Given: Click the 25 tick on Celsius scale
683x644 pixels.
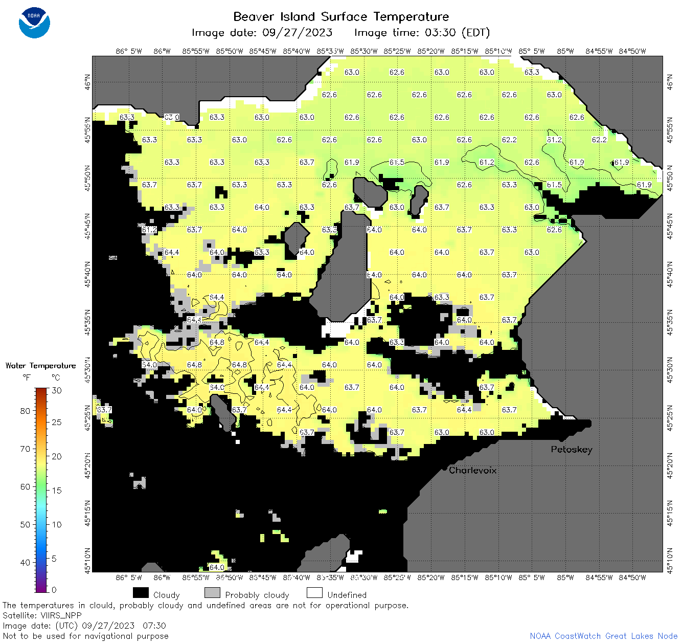Looking at the screenshot, I should pyautogui.click(x=57, y=423).
